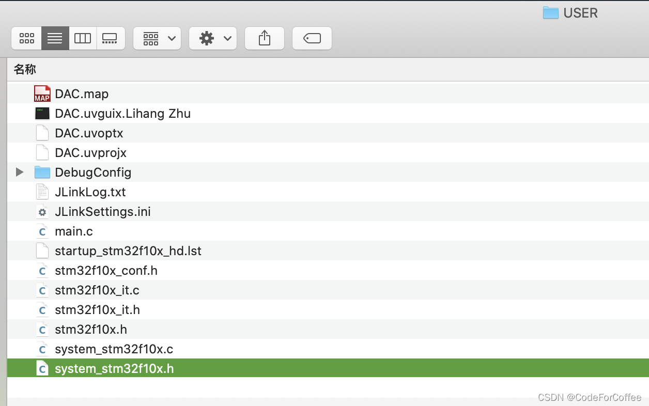
Task: Select the stm32f10x_it.c file name
Action: (97, 290)
